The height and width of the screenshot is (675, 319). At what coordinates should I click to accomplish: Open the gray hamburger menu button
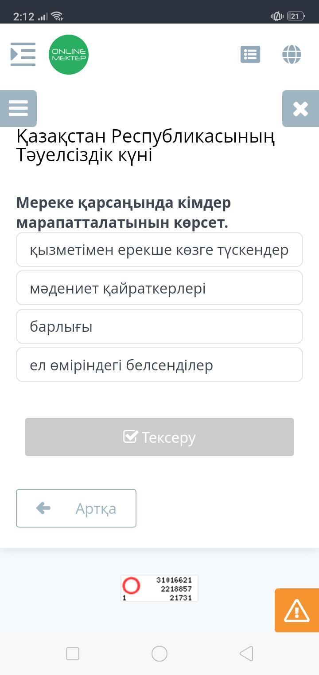point(18,108)
